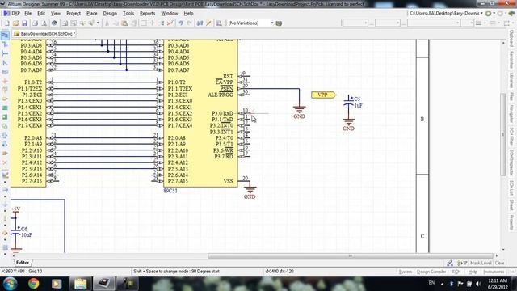Click the Cut scissors icon

107,23
